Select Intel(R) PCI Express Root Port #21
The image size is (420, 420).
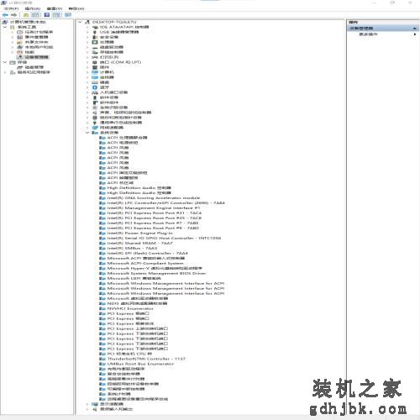(155, 213)
